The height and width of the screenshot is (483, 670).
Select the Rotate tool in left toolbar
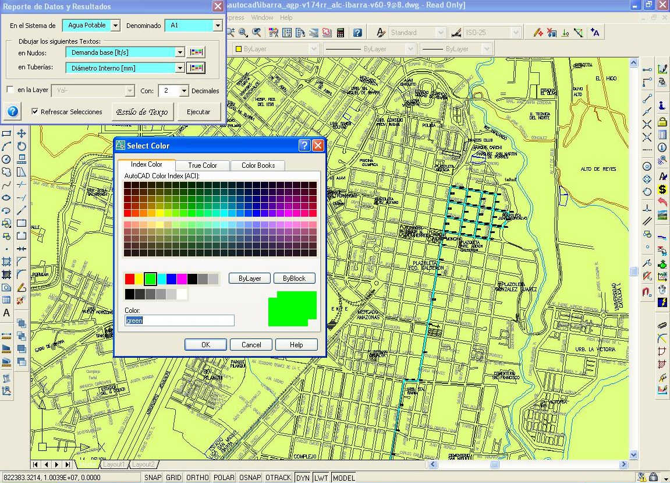pyautogui.click(x=22, y=146)
